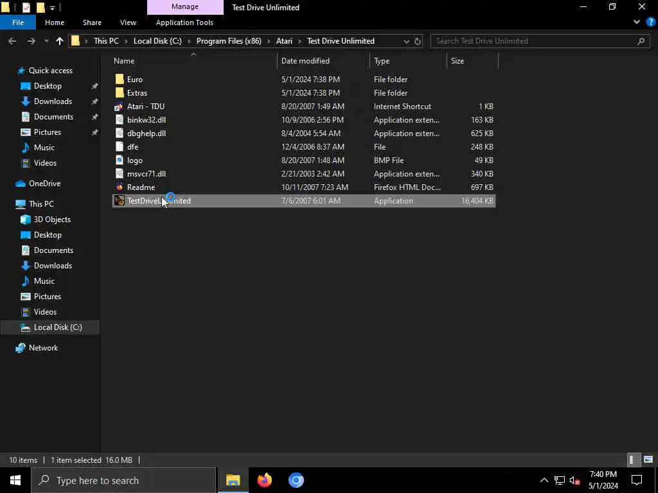
Task: Sort files by the Name column
Action: (194, 61)
